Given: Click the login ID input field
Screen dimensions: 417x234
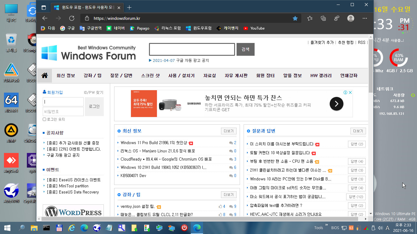Looking at the screenshot, I should (63, 102).
